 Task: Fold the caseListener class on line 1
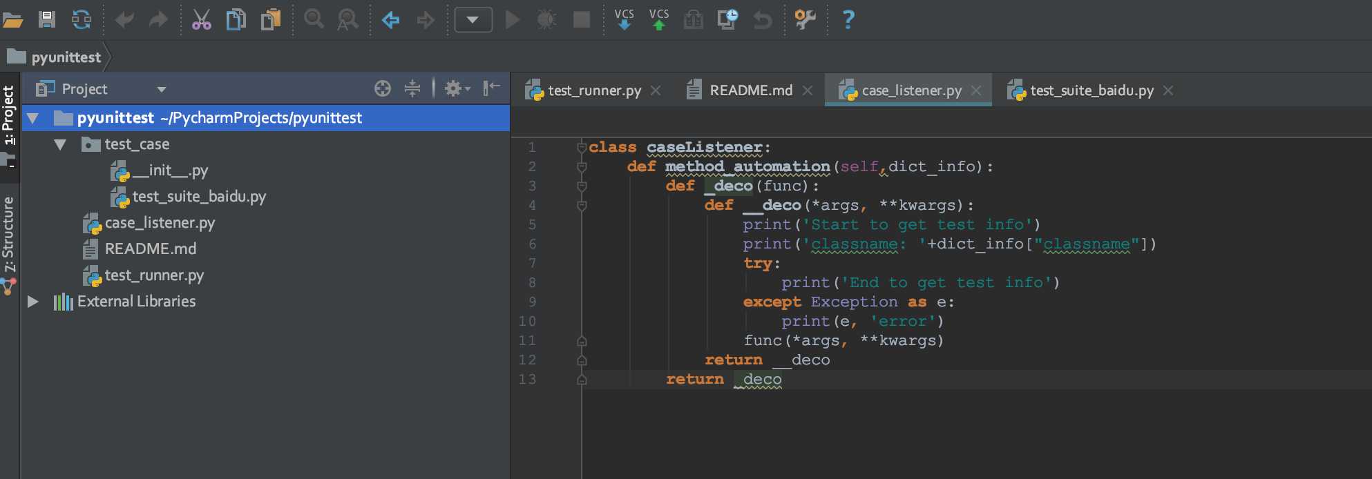point(582,147)
